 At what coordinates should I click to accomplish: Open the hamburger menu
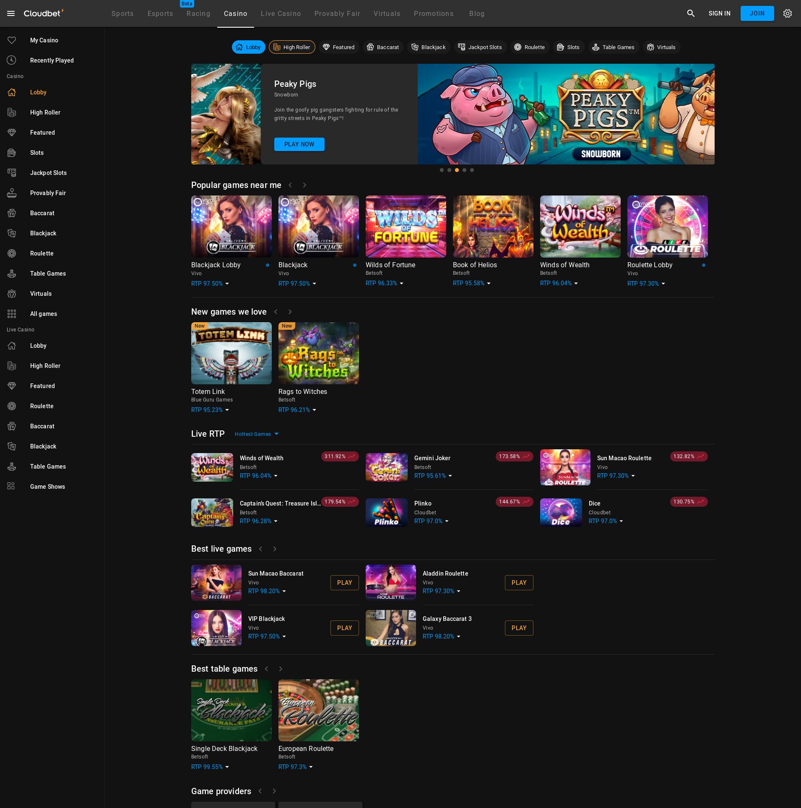(x=11, y=13)
